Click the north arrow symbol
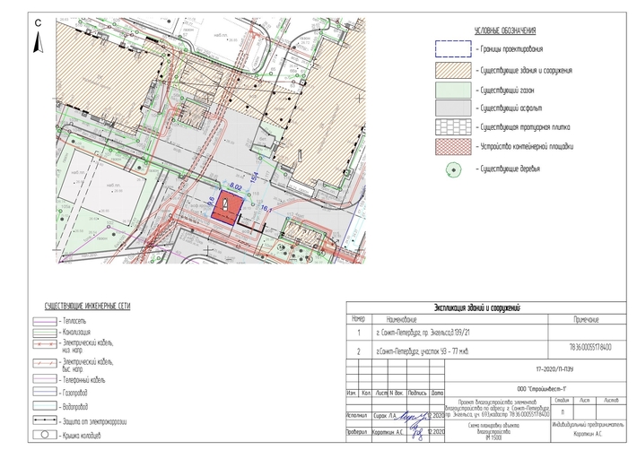 (x=39, y=43)
